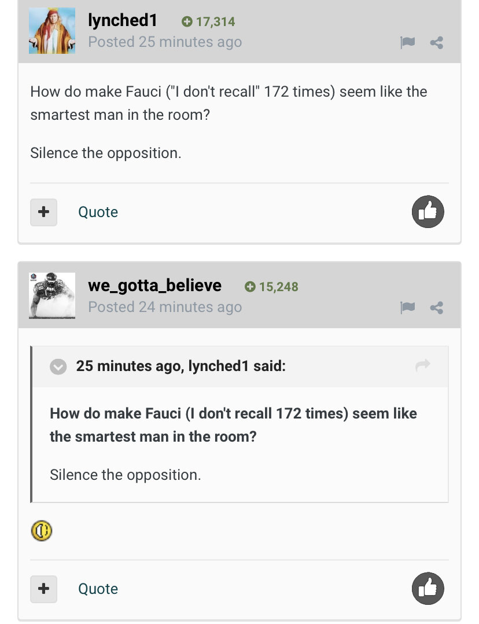The height and width of the screenshot is (624, 479).
Task: View we_gotta_believe's 15,248 reputation score
Action: tap(272, 287)
